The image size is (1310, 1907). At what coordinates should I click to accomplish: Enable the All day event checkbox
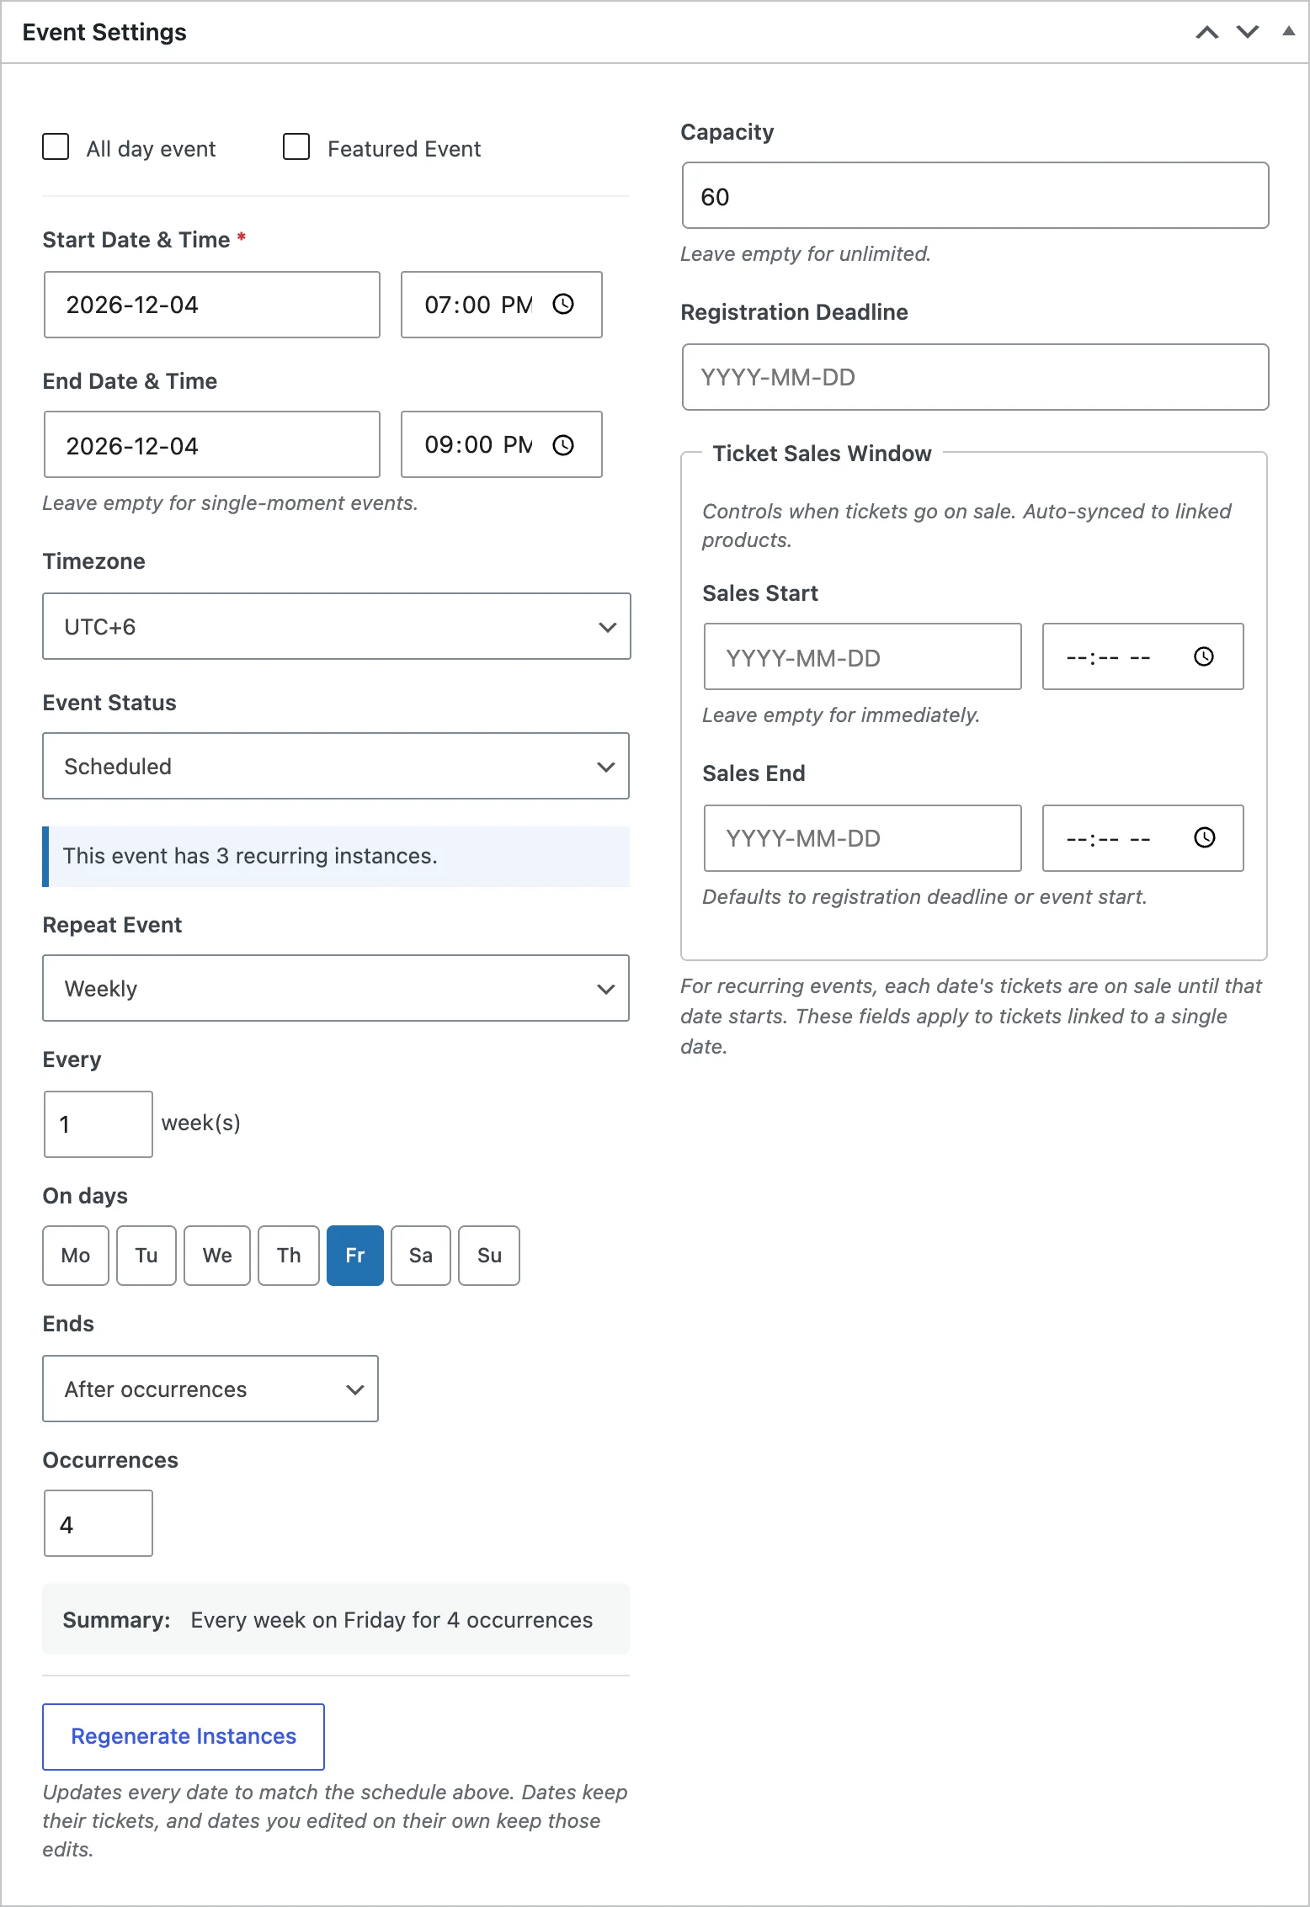(56, 146)
